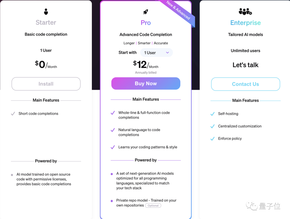Click the chevron arrow in the user selector
Image resolution: width=290 pixels, height=219 pixels.
(x=167, y=53)
